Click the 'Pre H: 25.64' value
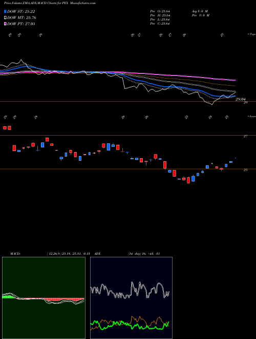Screen dimensions: 256x339 tap(160, 15)
